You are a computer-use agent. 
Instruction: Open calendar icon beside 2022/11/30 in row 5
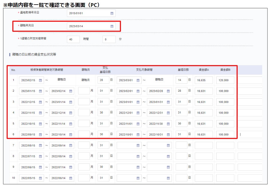pyautogui.click(x=168, y=124)
